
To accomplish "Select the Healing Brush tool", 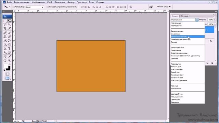I will point(5,33).
